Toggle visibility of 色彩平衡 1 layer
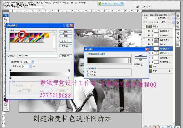183x128 pixels. (x=144, y=40)
